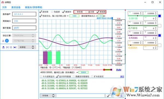Click the integer stepper beside value -0.83364
The width and height of the screenshot is (164, 99).
point(150,48)
